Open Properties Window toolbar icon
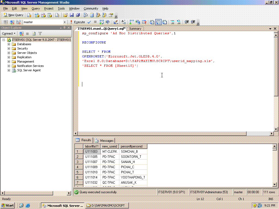The image size is (279, 209). [x=111, y=15]
